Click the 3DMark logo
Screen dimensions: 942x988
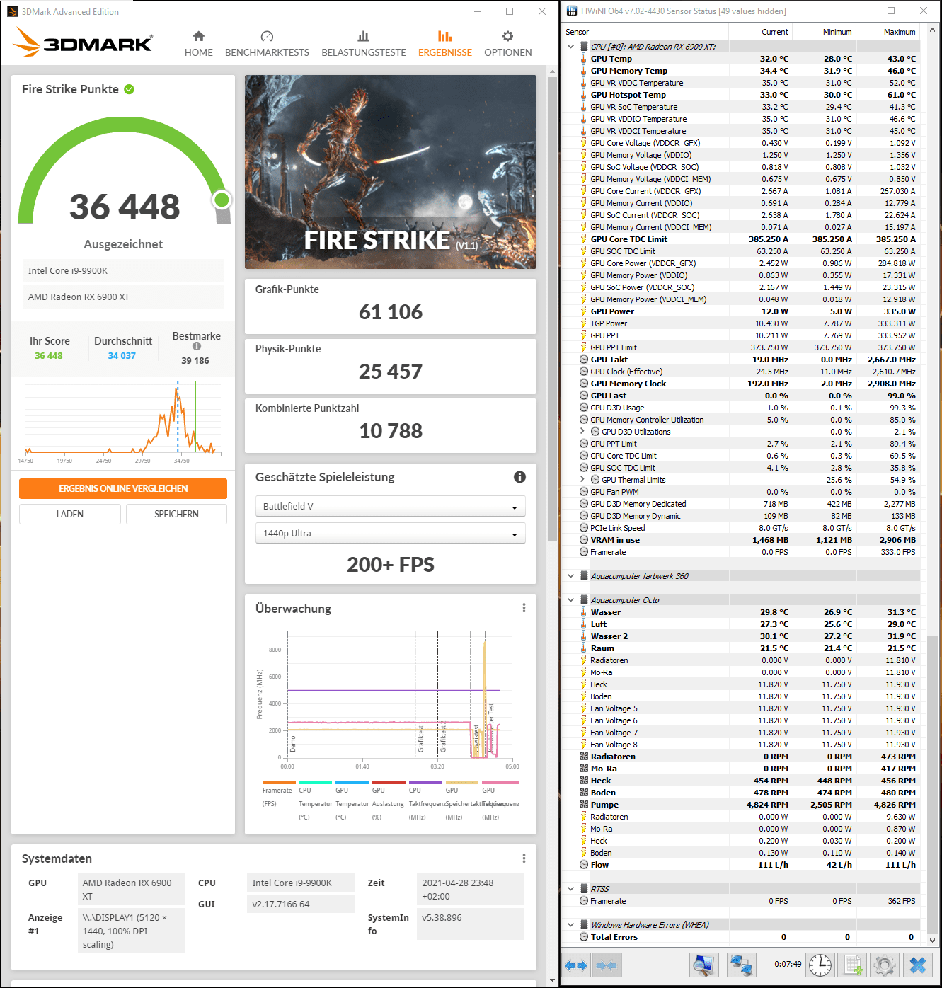coord(83,42)
